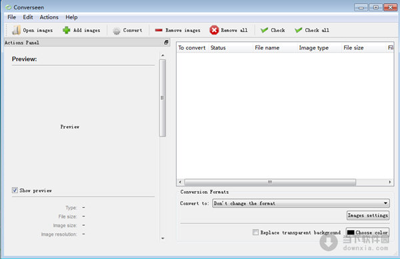Click the Choose color button
The image size is (400, 259).
[367, 232]
